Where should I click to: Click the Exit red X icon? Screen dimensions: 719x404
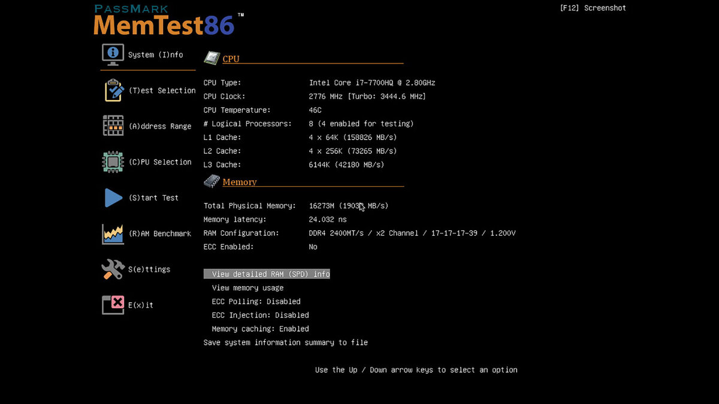[x=113, y=305]
